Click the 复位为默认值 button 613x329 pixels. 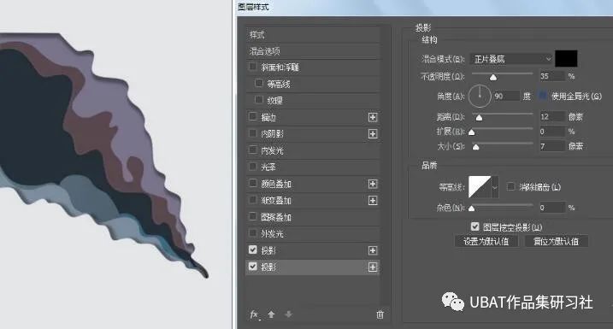click(x=556, y=242)
